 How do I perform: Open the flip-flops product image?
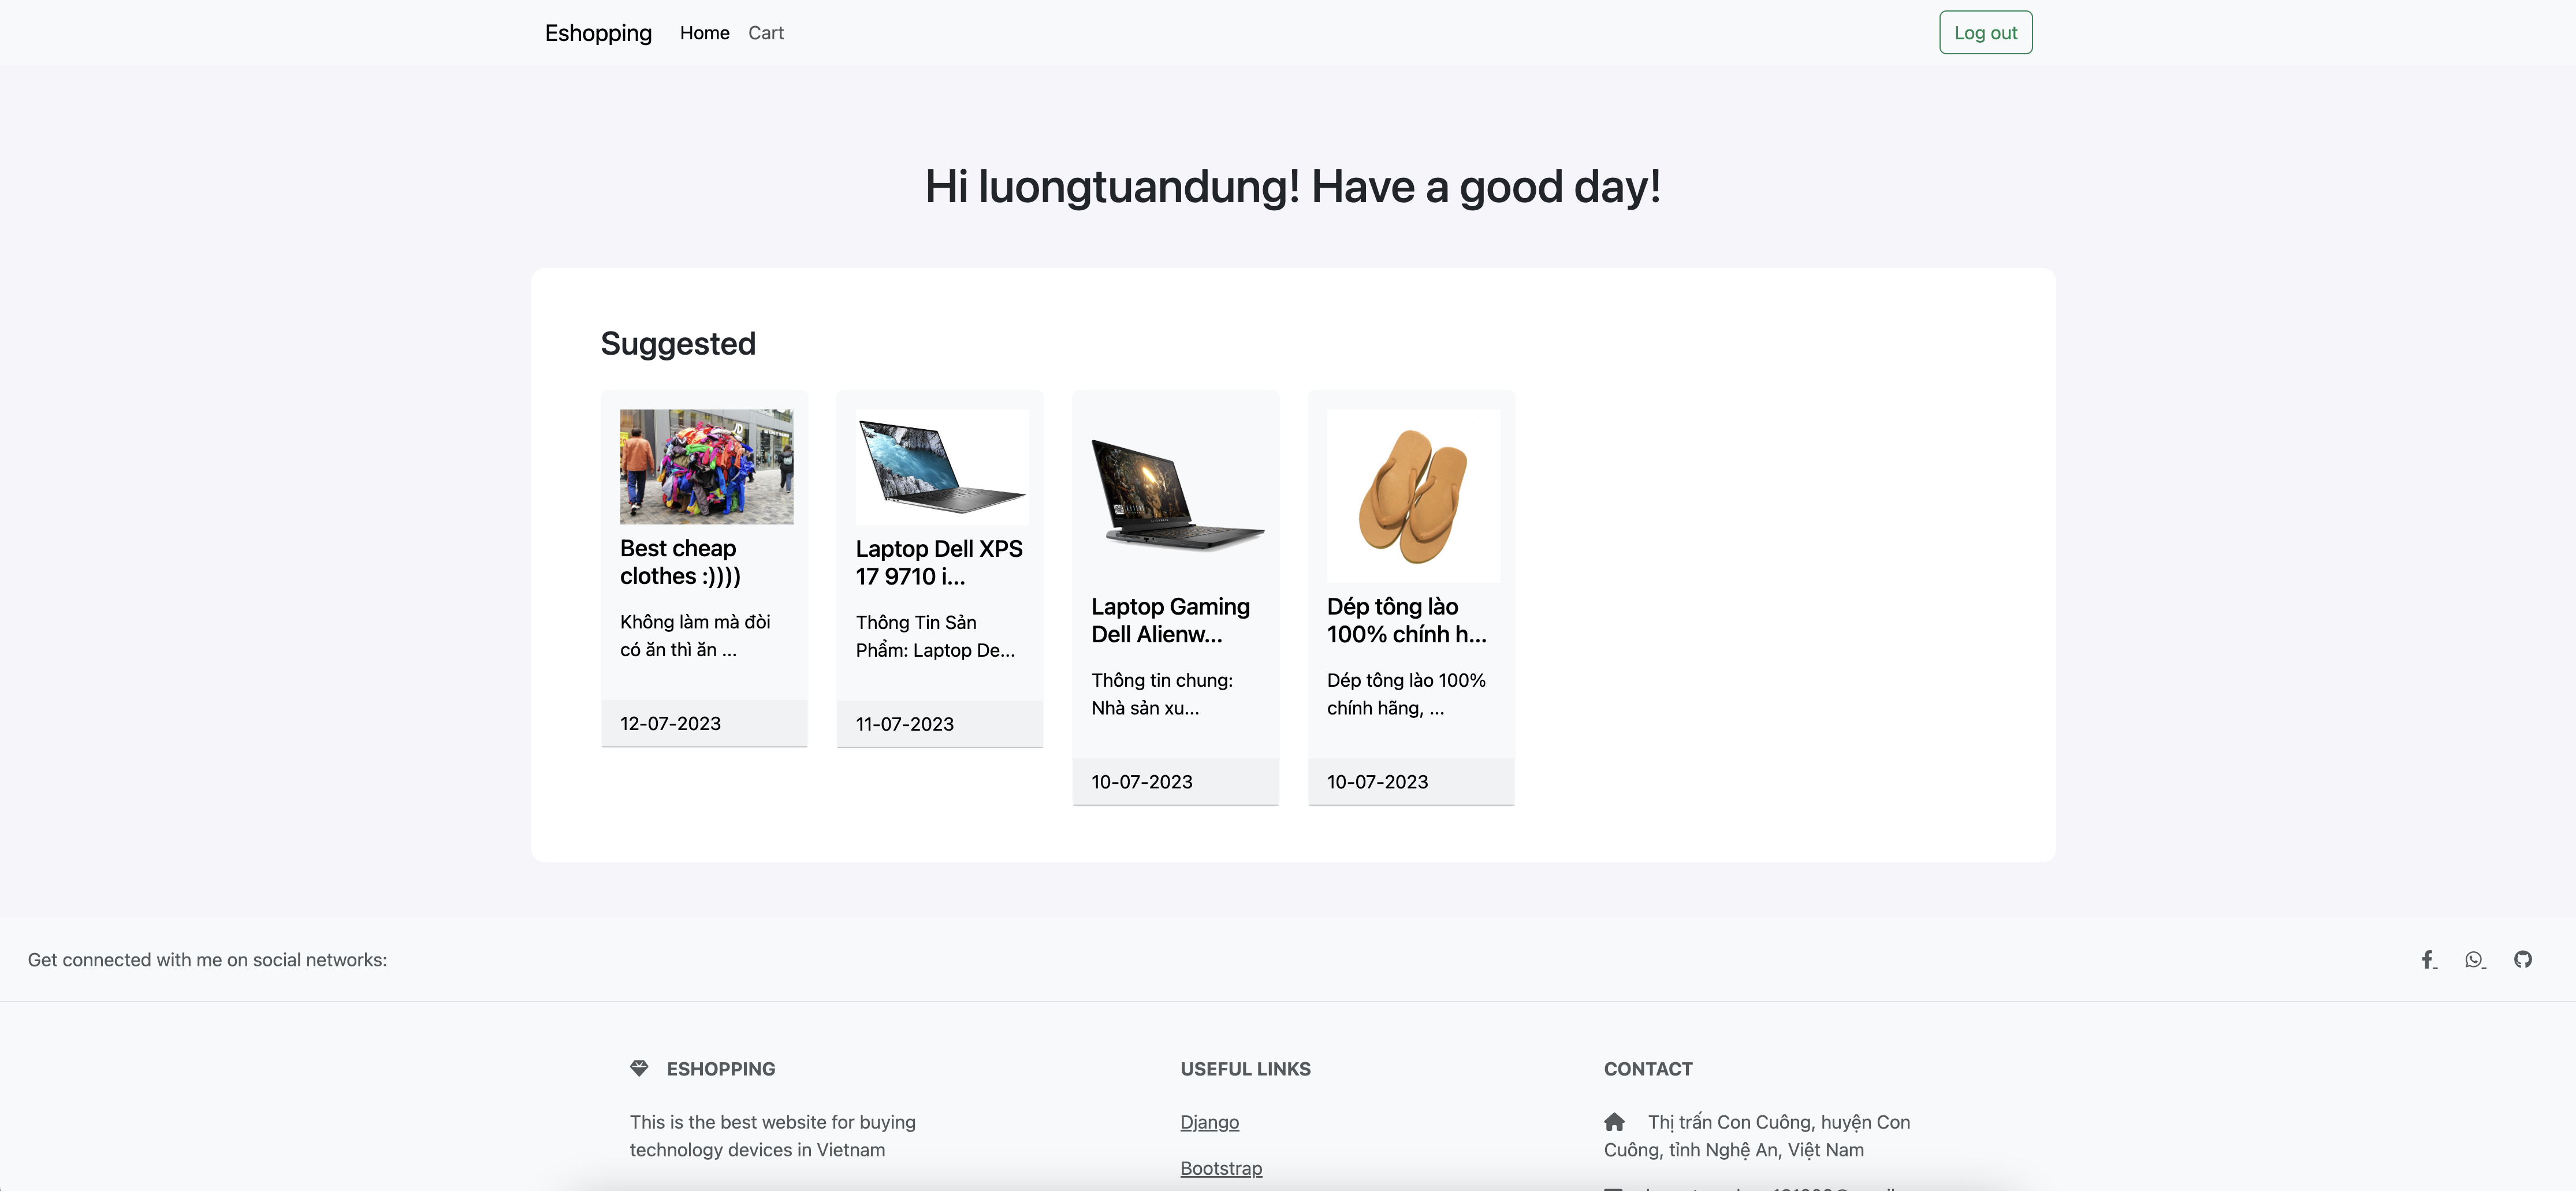coord(1413,495)
